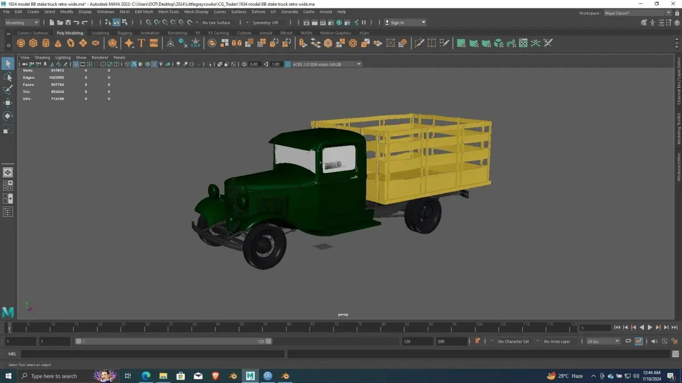This screenshot has height=383, width=682.
Task: Click the SVG import shelf icon
Action: click(153, 43)
